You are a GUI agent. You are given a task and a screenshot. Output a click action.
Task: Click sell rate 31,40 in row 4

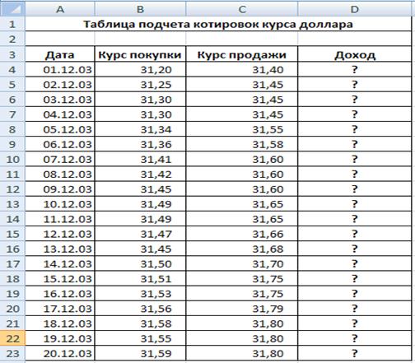(x=242, y=69)
